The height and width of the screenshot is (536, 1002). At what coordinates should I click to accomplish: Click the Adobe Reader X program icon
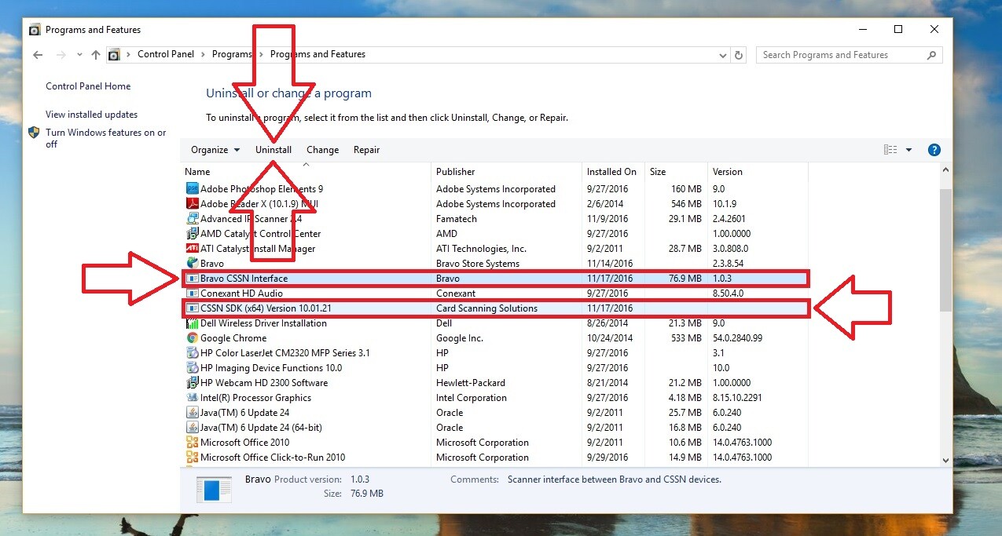click(192, 204)
